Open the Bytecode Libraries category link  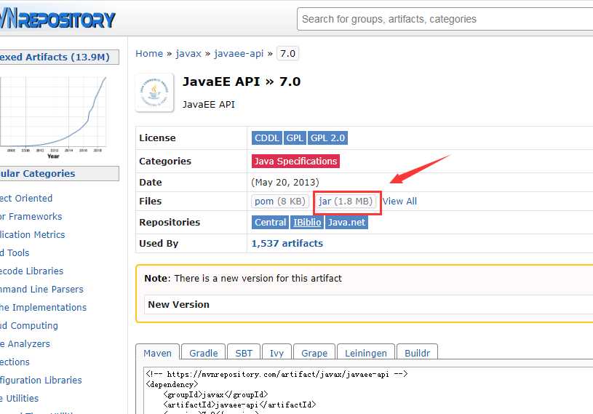pos(32,271)
